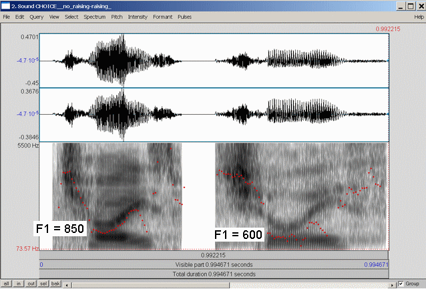The height and width of the screenshot is (289, 426).
Task: Open the Help menu
Action: pos(419,16)
